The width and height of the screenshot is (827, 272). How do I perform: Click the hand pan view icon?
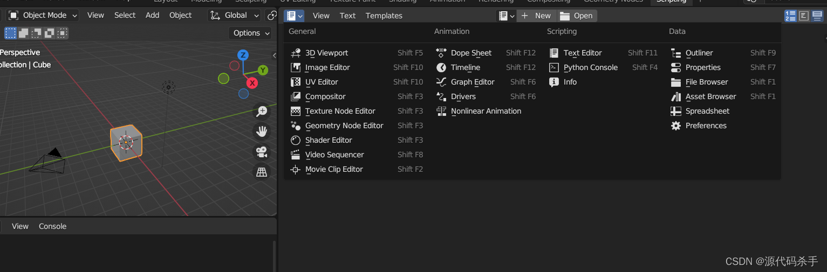point(262,131)
